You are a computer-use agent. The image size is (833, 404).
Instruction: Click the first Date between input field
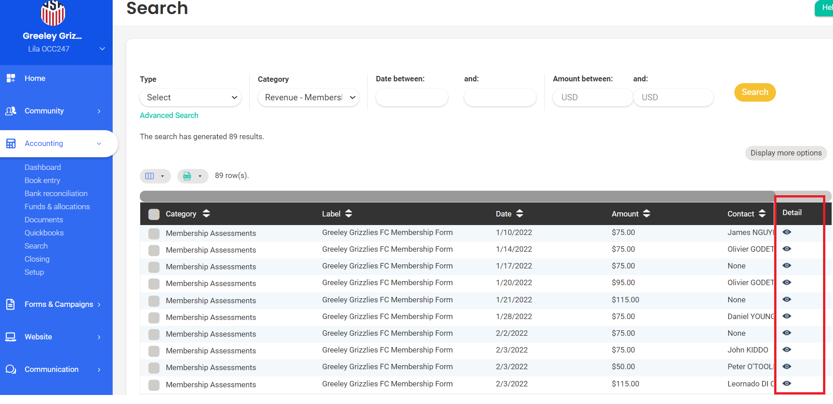[x=412, y=98]
